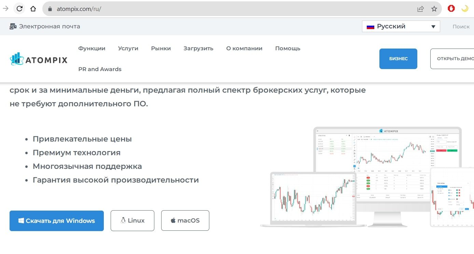This screenshot has width=474, height=254.
Task: Reload the page with refresh icon
Action: pyautogui.click(x=20, y=9)
